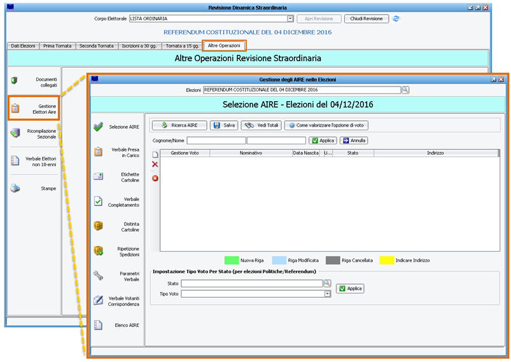Viewport: 511px width, 362px height.
Task: Expand the Tipo Voto dropdown
Action: (x=328, y=294)
